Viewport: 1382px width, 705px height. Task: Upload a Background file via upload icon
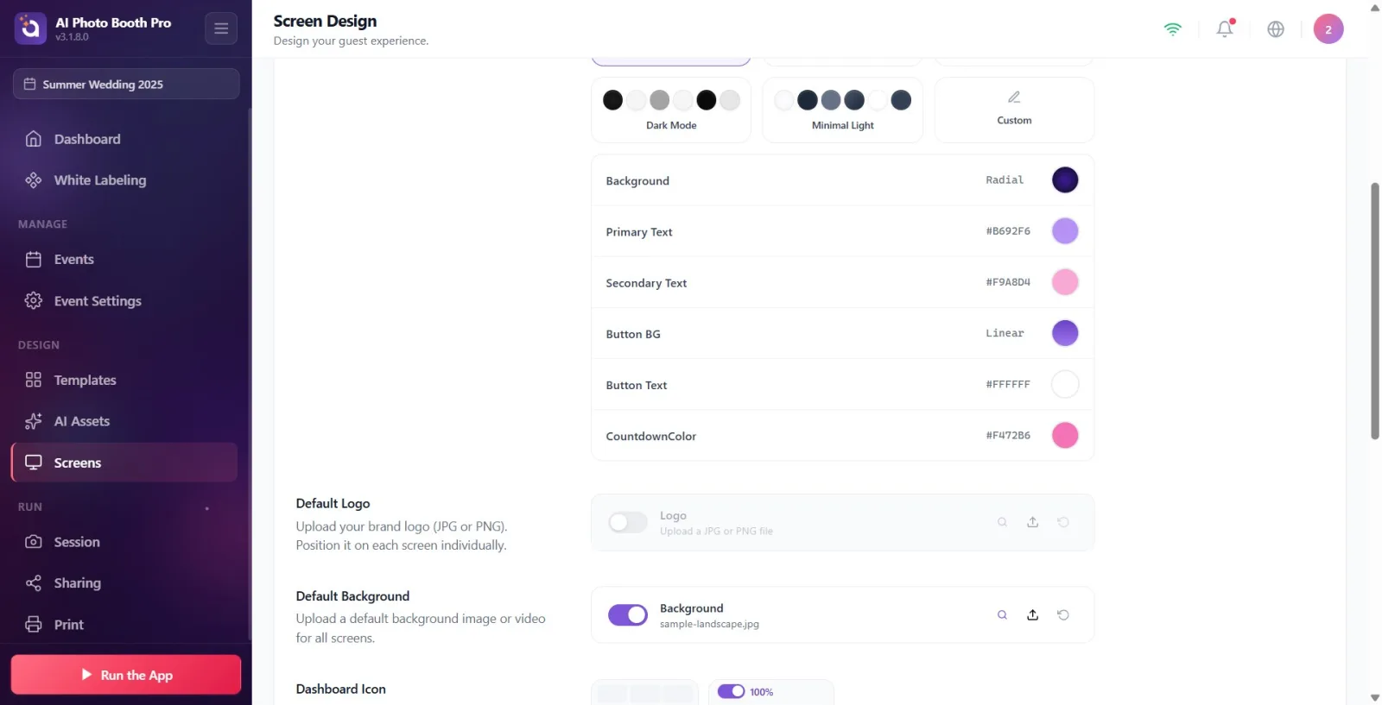(1032, 615)
